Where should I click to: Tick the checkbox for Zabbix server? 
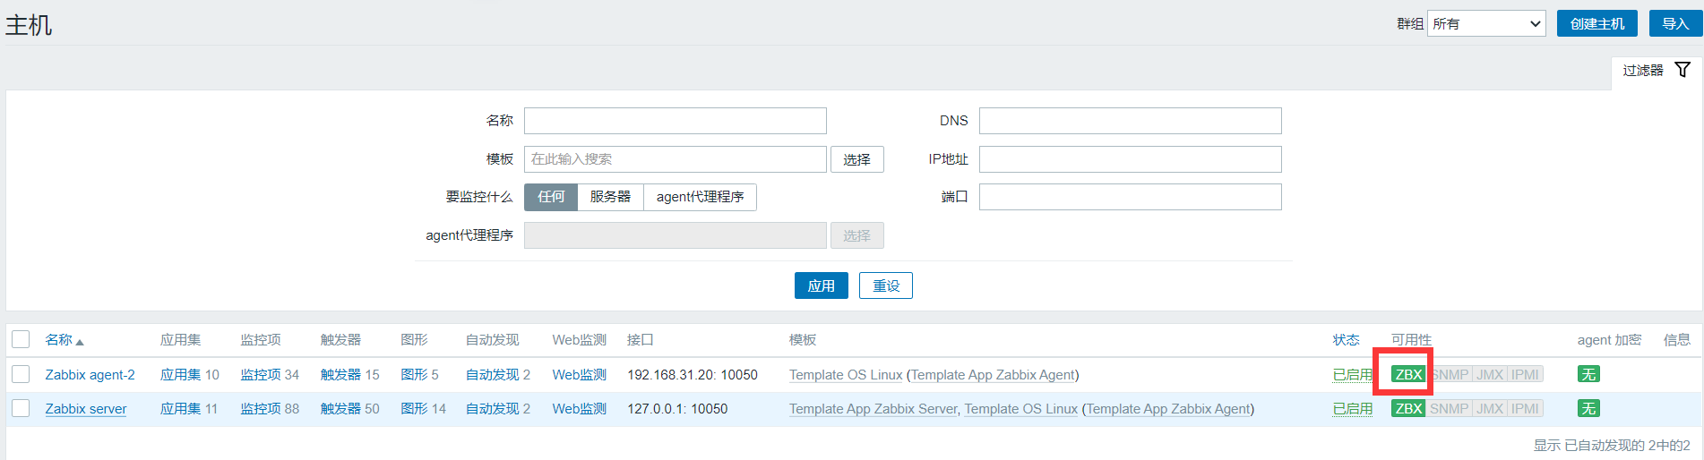point(22,408)
